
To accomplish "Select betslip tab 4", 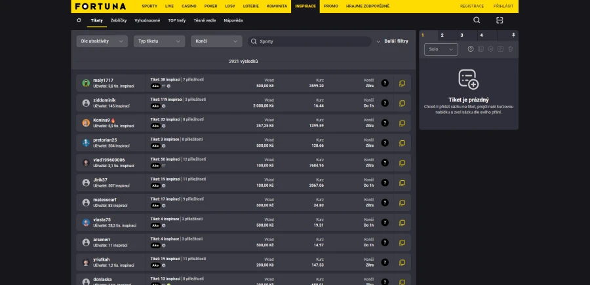I will (487, 35).
